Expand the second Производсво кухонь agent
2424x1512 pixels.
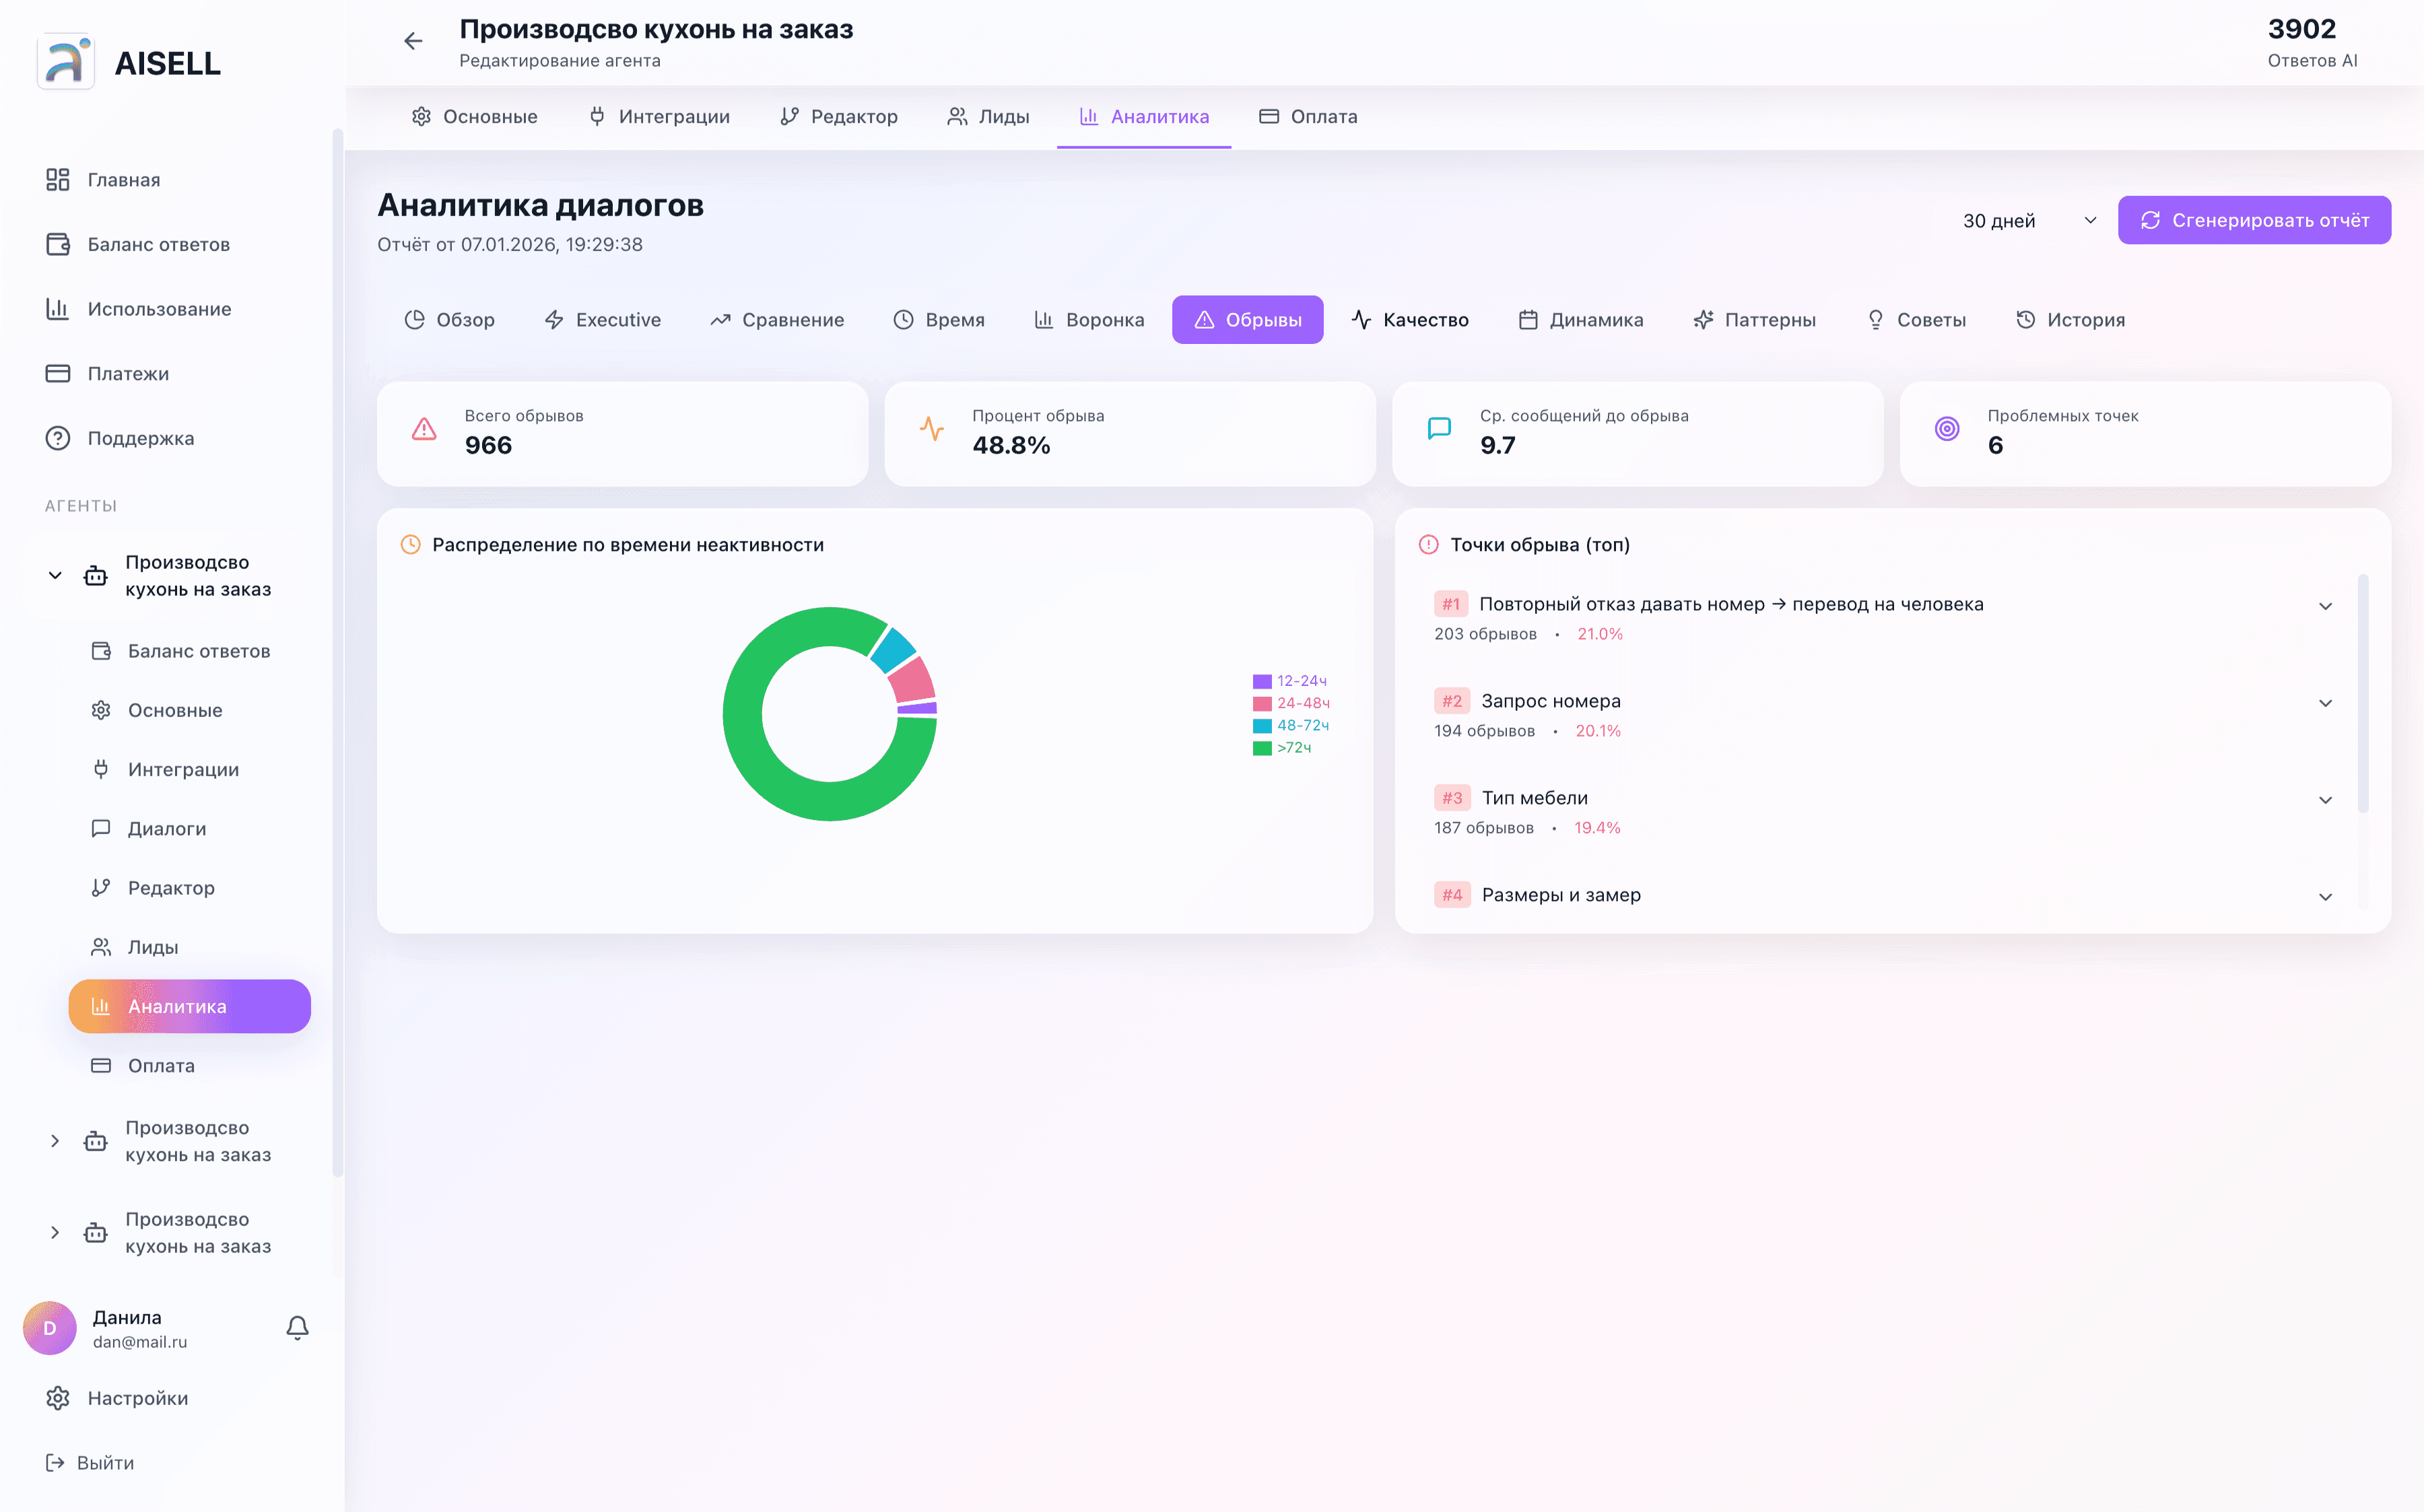[x=55, y=1141]
